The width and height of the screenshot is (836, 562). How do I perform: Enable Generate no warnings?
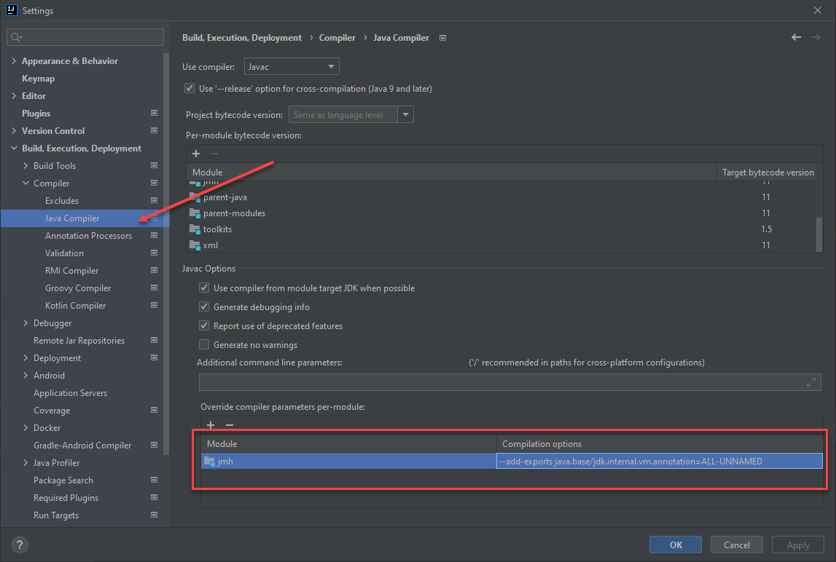203,344
